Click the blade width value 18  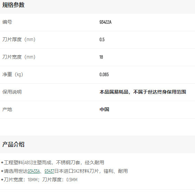pyautogui.click(x=101, y=57)
